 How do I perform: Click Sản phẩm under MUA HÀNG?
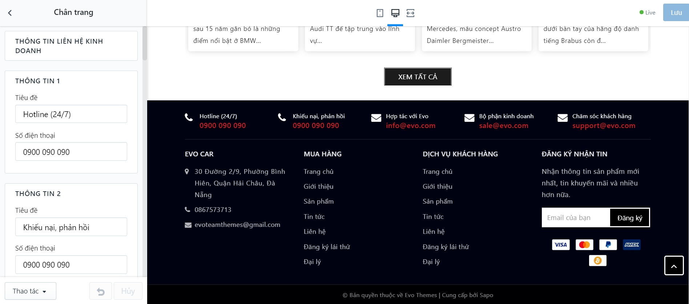pyautogui.click(x=319, y=201)
